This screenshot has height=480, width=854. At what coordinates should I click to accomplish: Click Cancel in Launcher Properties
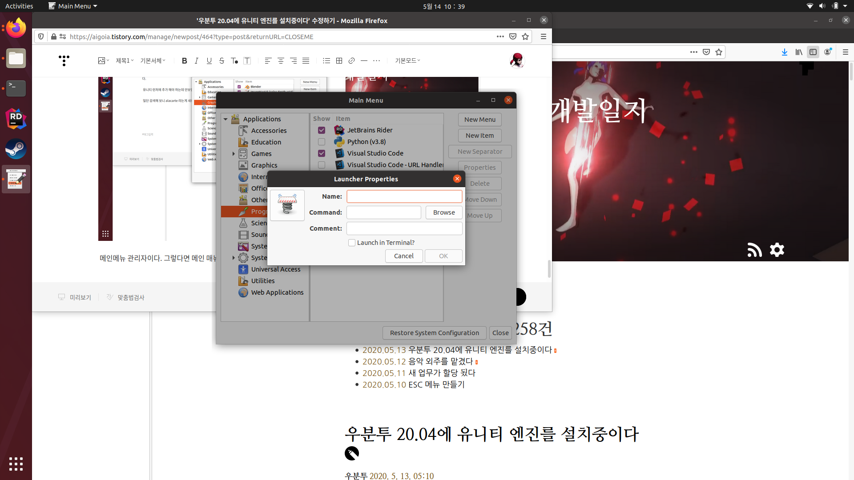[403, 256]
